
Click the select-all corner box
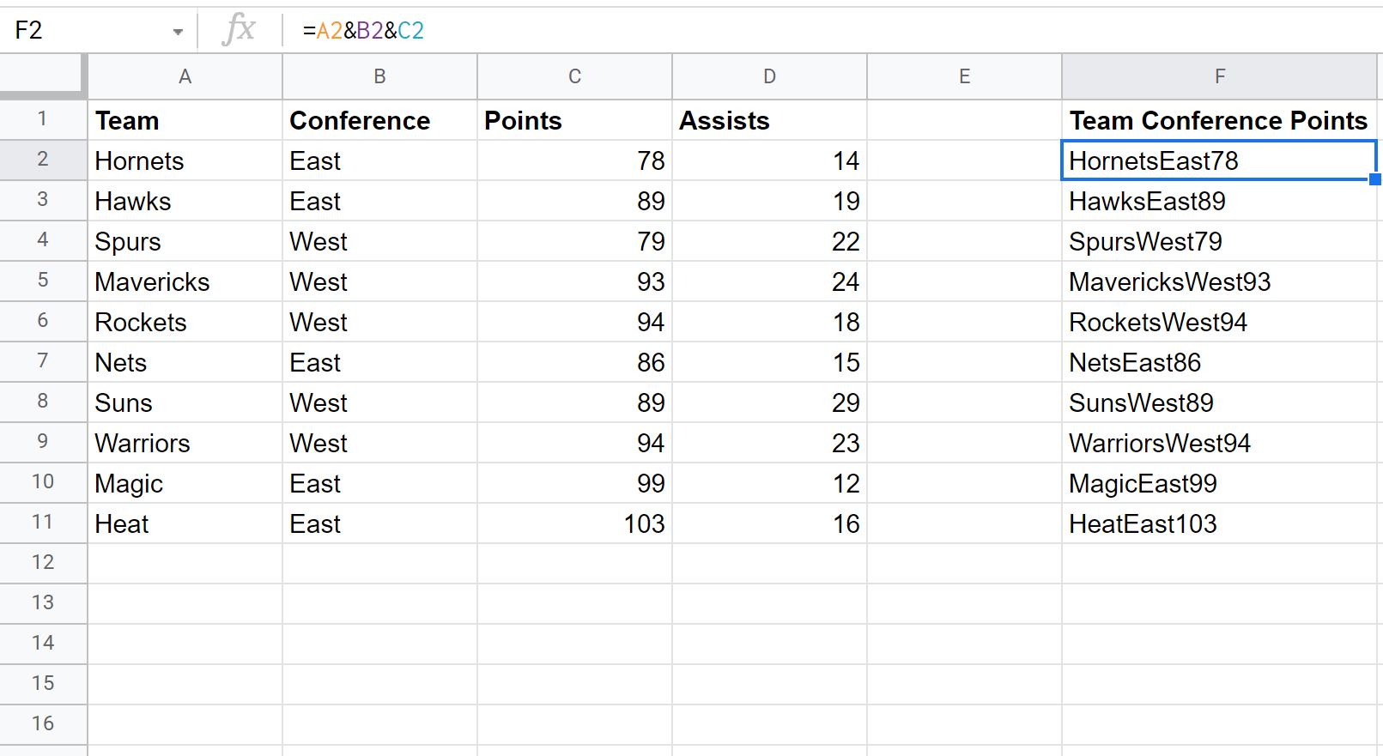tap(43, 76)
